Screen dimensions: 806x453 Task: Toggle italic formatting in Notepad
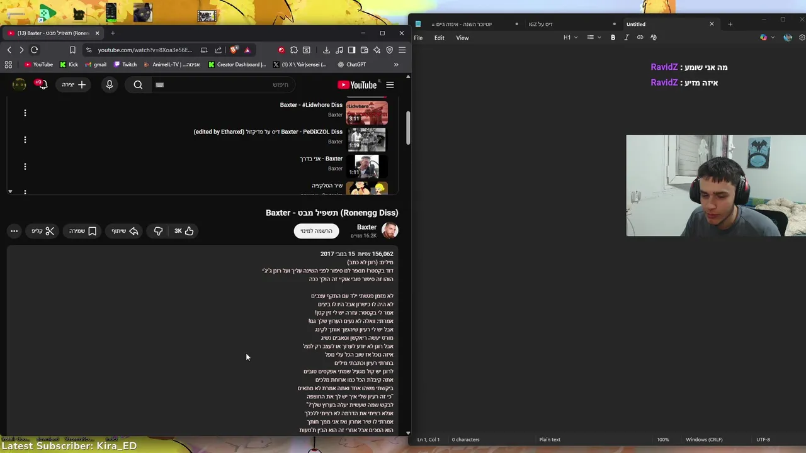pos(627,38)
